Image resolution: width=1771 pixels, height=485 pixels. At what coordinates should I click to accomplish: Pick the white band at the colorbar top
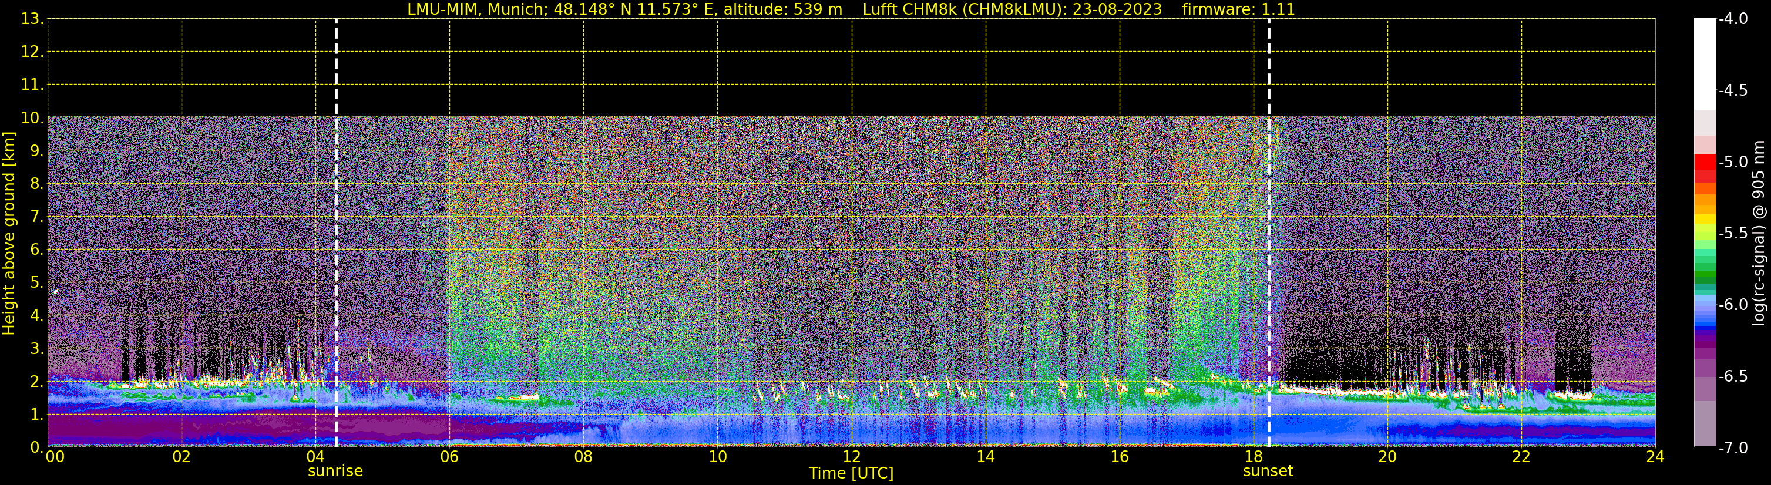(1705, 64)
